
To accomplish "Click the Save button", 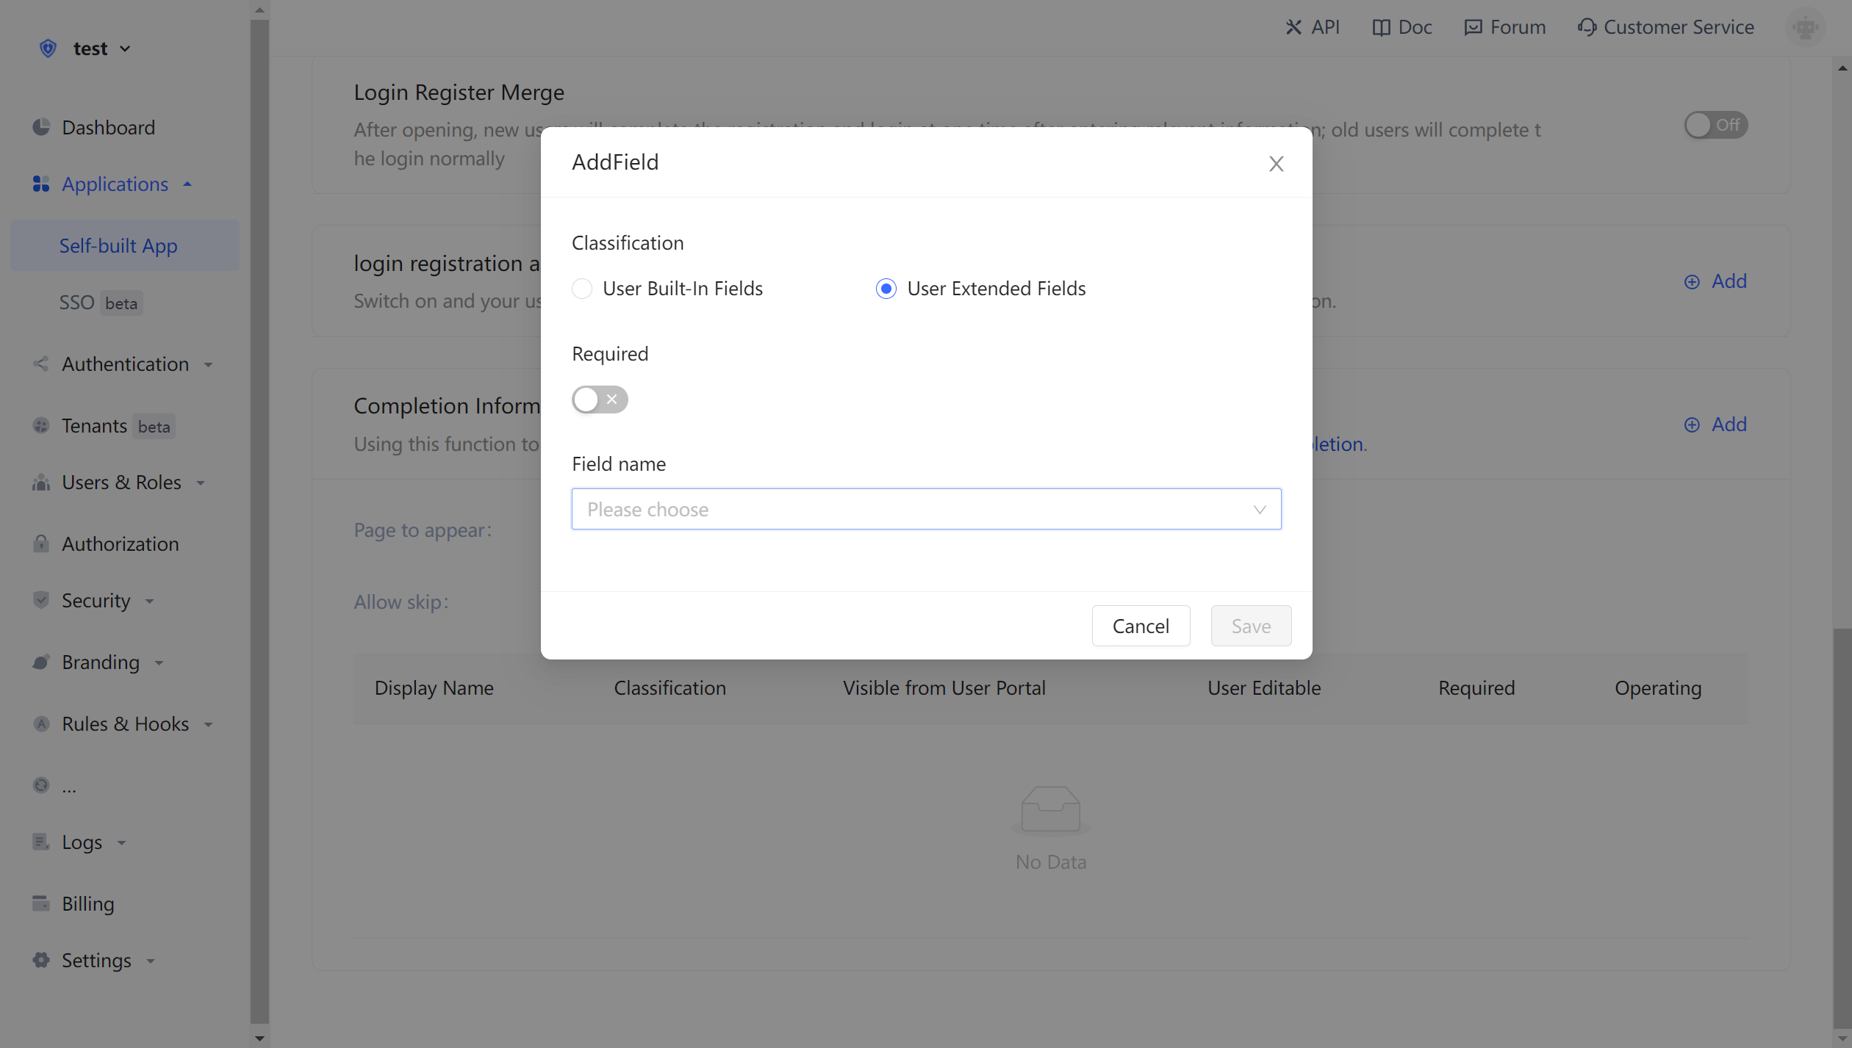I will 1251,626.
